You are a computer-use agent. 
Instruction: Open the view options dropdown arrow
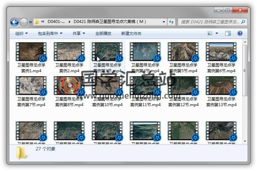(x=217, y=33)
